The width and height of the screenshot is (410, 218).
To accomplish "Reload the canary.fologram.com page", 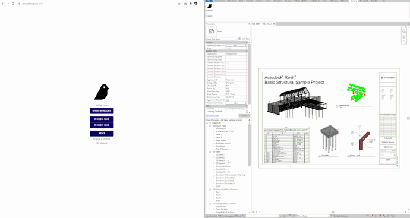I will point(13,4).
